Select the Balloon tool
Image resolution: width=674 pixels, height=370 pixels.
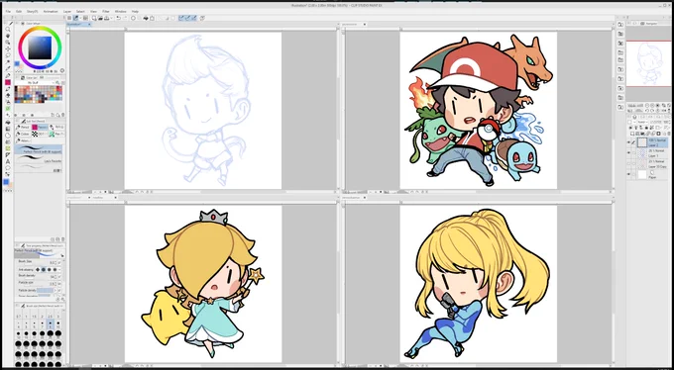click(x=8, y=168)
